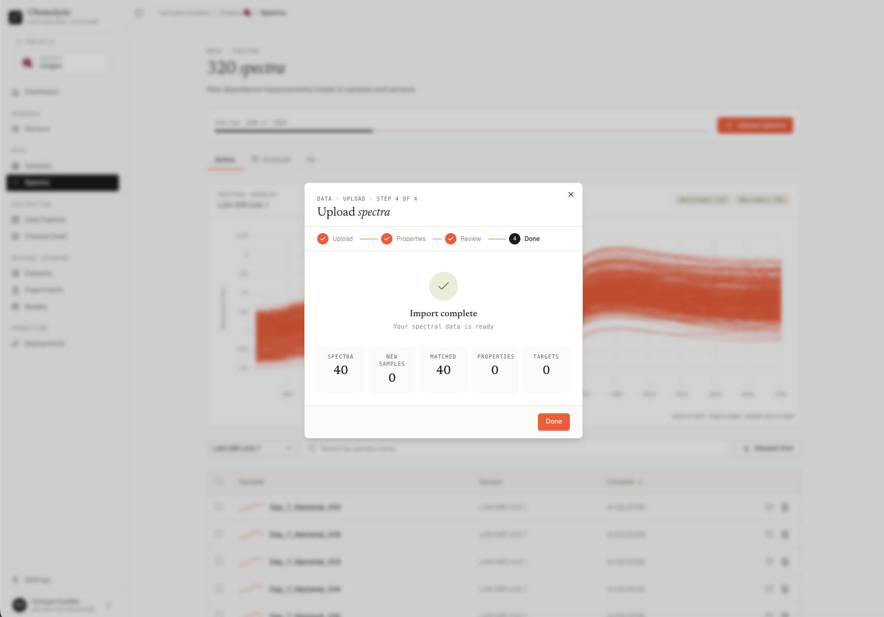This screenshot has height=617, width=884.
Task: Click the orange Done button in dialog footer
Action: [554, 421]
